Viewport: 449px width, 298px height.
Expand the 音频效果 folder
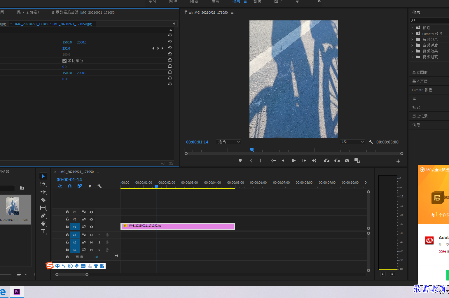[x=412, y=39]
